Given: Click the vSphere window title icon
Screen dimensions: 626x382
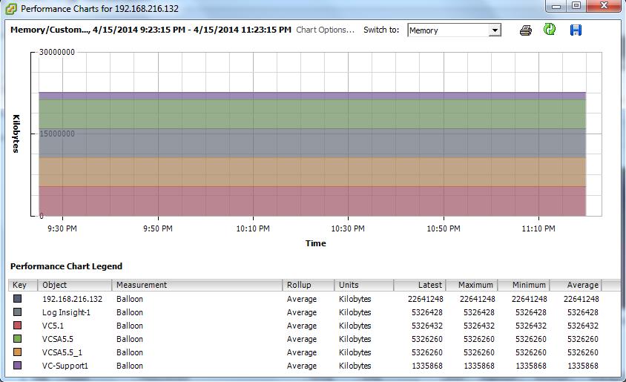Looking at the screenshot, I should tap(11, 8).
